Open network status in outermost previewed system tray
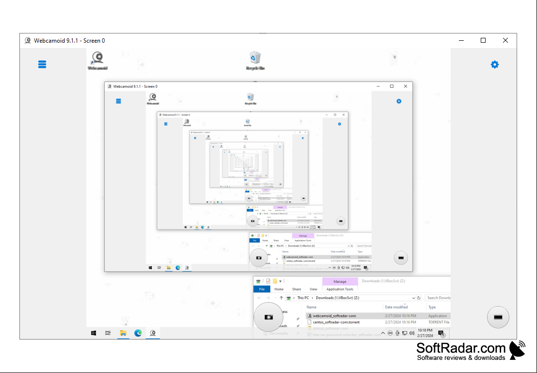This screenshot has height=373, width=537. (x=405, y=333)
